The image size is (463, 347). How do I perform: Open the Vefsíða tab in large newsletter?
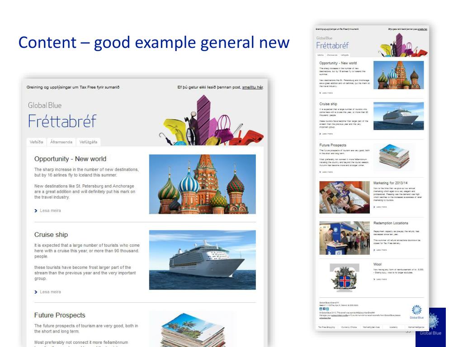(x=36, y=142)
